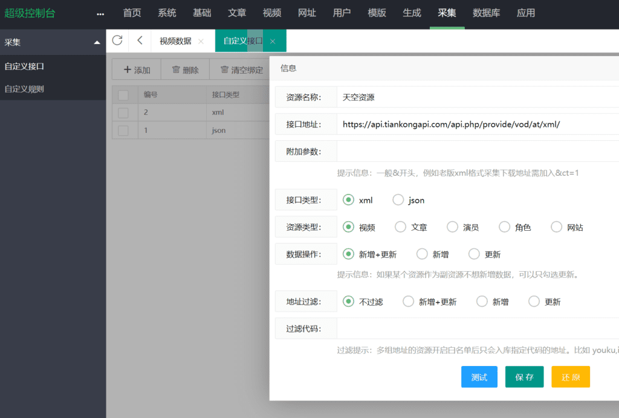
Task: Toggle the select-all checkbox in table header
Action: 123,95
